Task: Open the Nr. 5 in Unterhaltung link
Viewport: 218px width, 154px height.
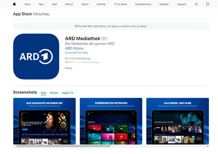Action: coord(78,58)
